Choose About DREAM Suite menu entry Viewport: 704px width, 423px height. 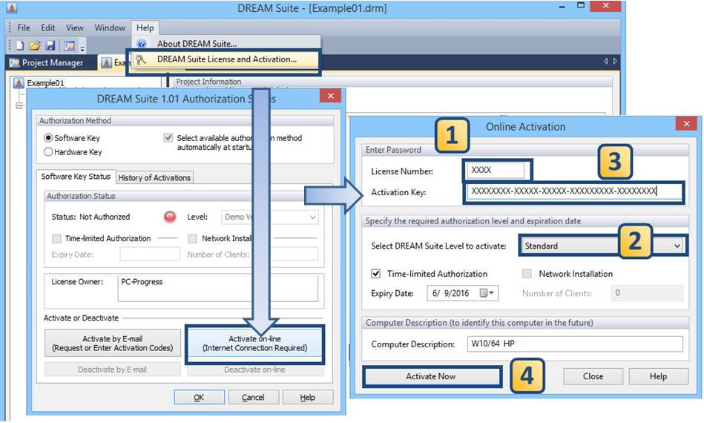pyautogui.click(x=197, y=44)
